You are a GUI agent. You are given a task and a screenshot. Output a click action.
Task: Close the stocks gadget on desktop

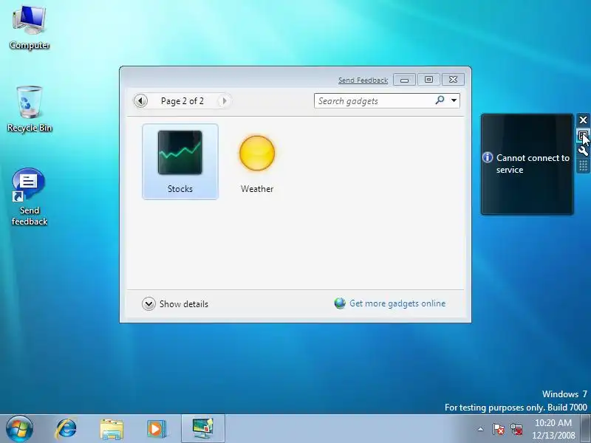click(x=583, y=120)
